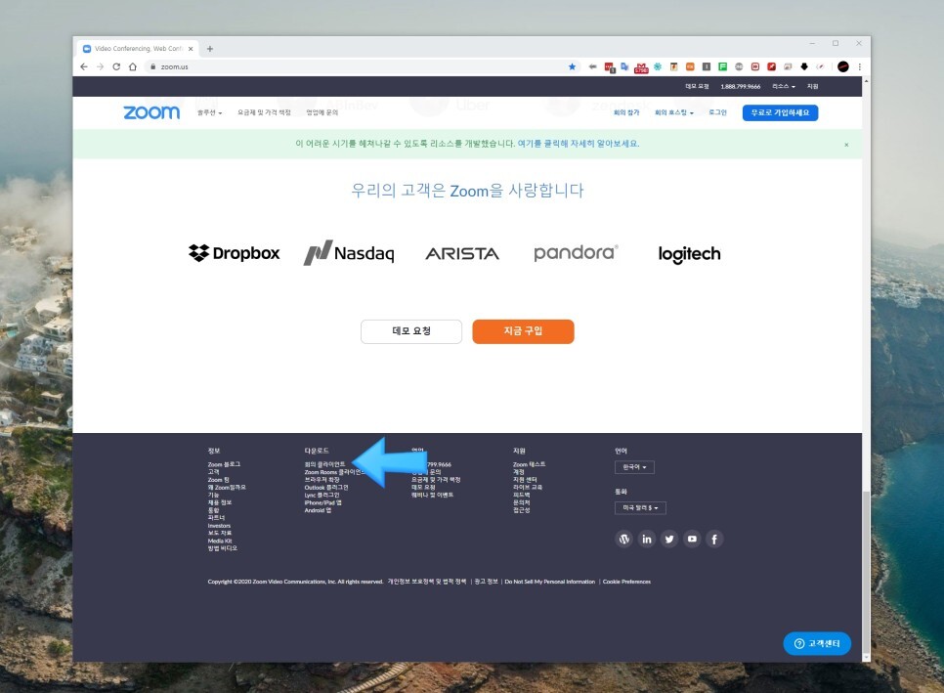Click the Logitech customer logo

(689, 254)
